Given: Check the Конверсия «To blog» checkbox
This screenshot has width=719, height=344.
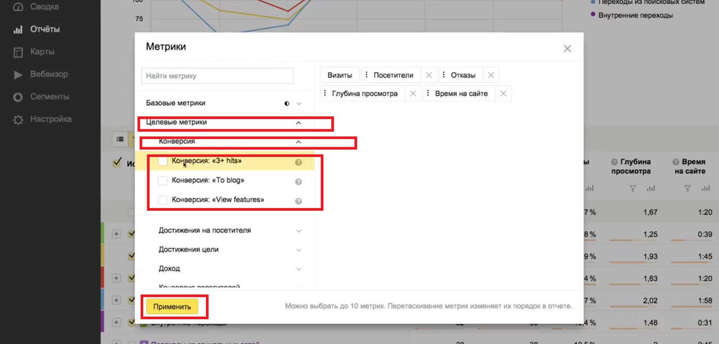Looking at the screenshot, I should point(162,180).
